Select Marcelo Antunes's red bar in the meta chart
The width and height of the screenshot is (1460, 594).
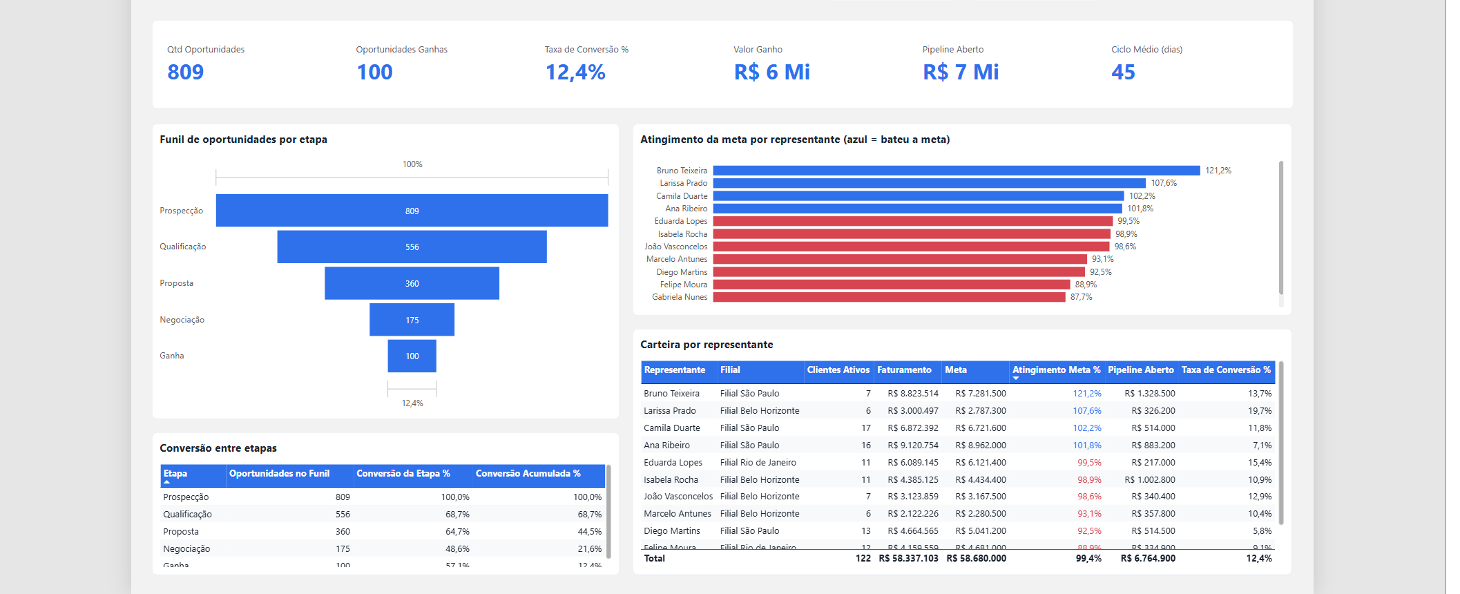pyautogui.click(x=900, y=259)
